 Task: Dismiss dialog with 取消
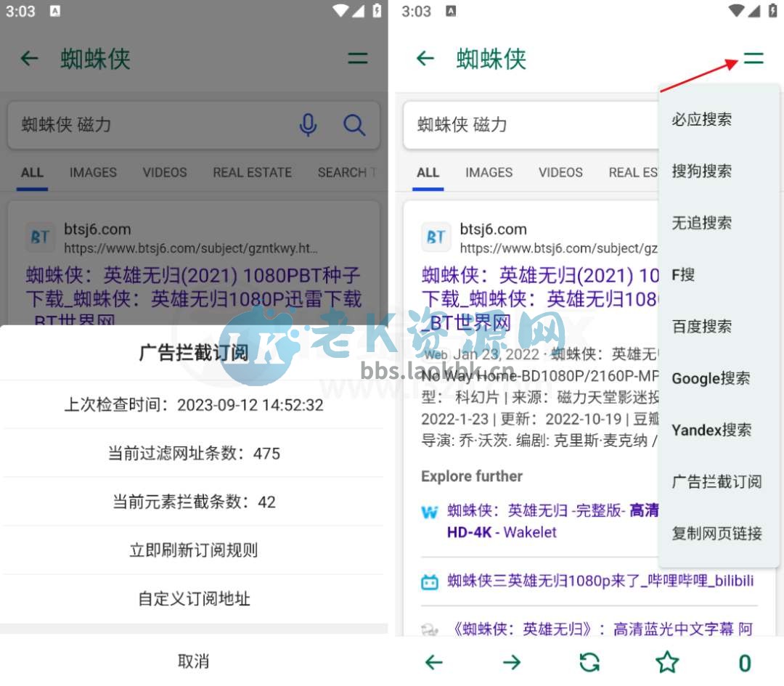point(194,661)
